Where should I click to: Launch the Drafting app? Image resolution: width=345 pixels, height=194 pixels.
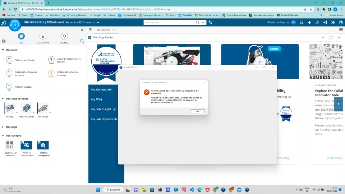(10, 108)
